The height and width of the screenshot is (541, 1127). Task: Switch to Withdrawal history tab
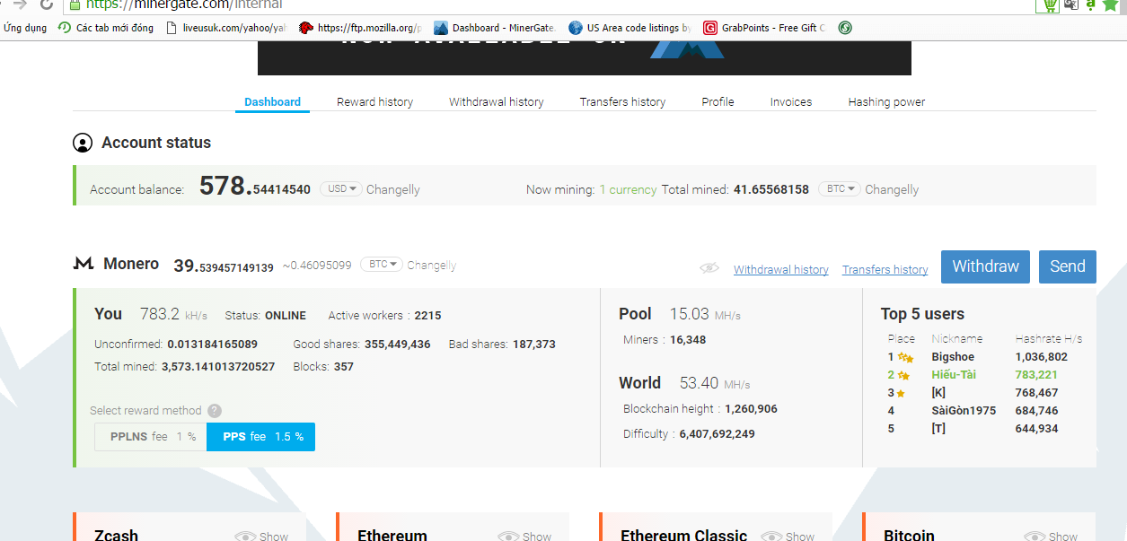496,101
